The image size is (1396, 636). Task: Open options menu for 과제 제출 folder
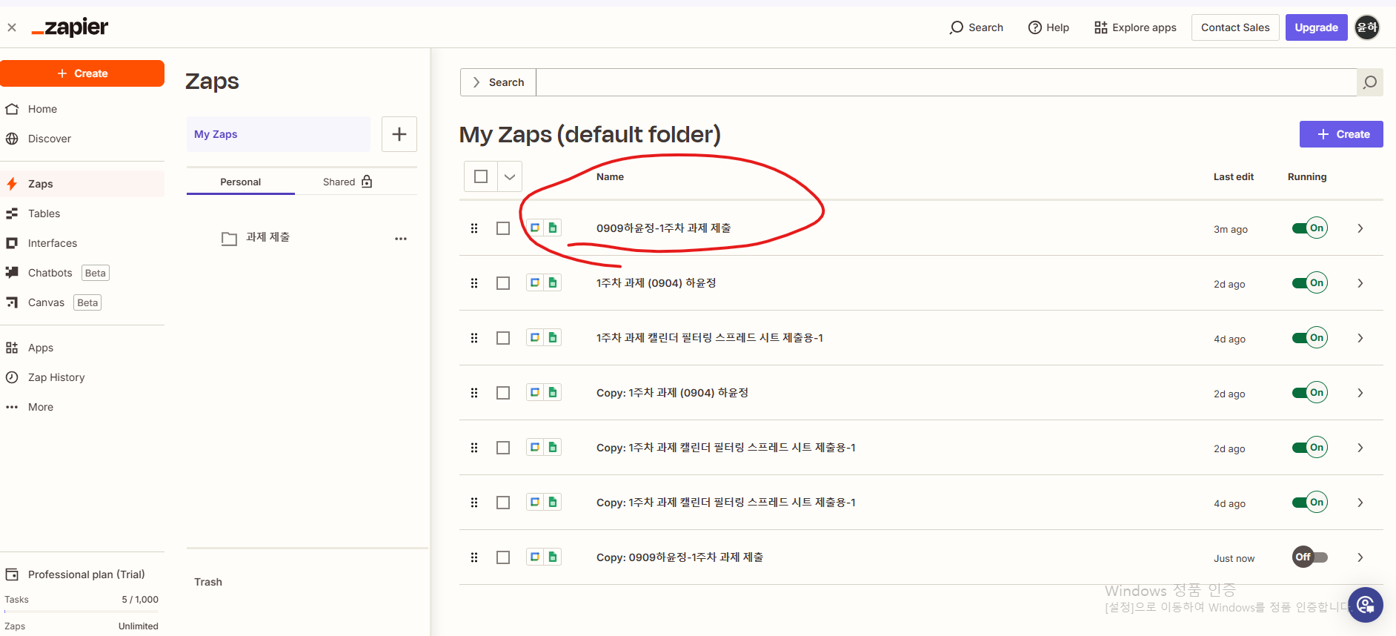(x=401, y=239)
